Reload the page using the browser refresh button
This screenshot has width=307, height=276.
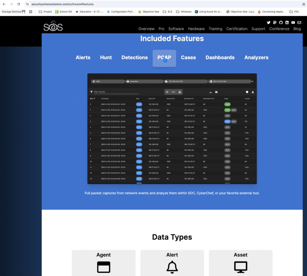coord(18,4)
